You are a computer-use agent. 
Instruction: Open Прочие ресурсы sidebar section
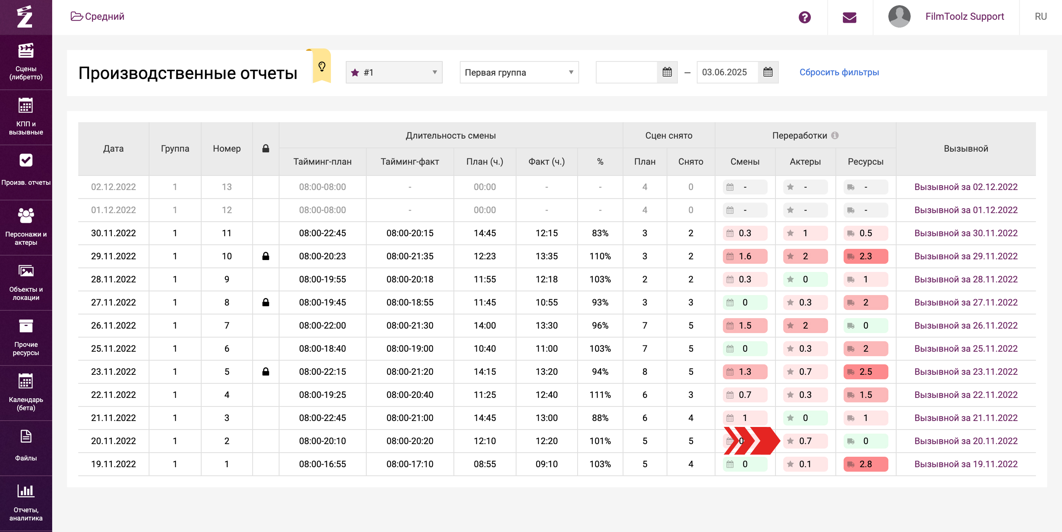(26, 338)
